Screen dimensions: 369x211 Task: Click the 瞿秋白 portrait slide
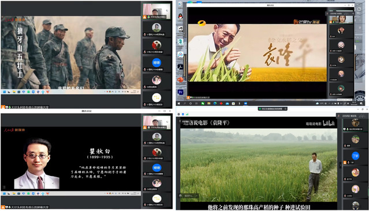pos(36,163)
